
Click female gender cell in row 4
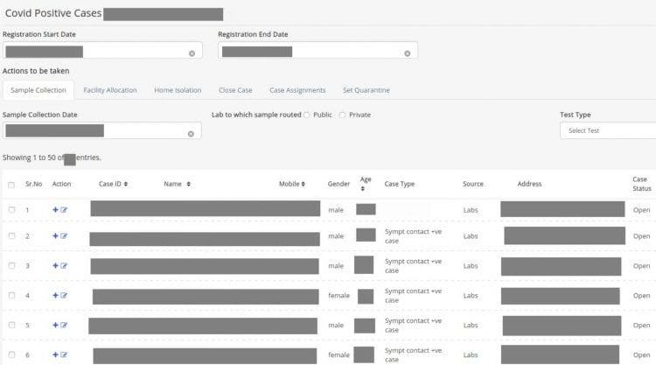point(338,296)
